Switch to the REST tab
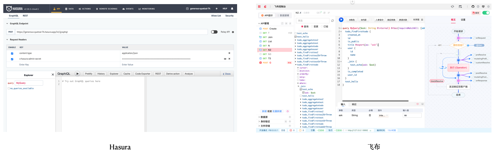 pos(25,16)
